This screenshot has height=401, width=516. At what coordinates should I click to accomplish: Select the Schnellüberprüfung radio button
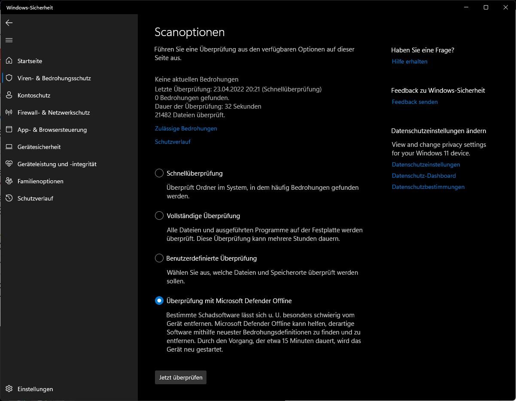point(159,173)
